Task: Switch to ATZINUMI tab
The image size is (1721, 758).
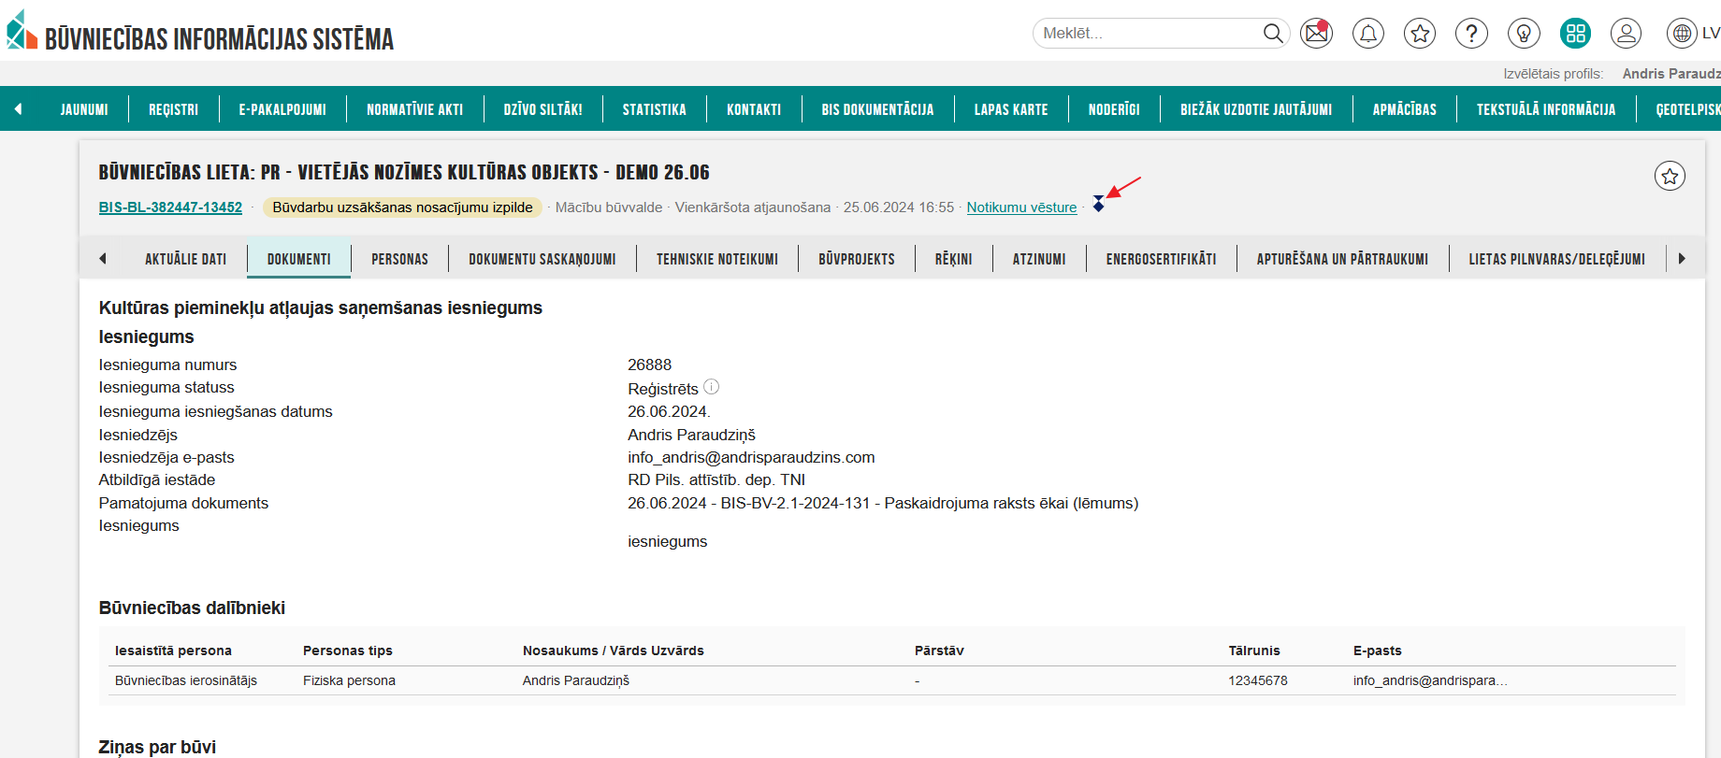Action: (1039, 259)
